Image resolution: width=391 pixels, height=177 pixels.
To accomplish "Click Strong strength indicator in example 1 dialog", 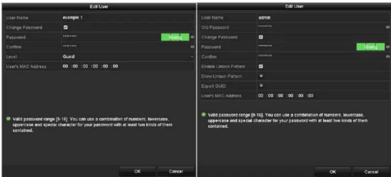I will (x=175, y=37).
